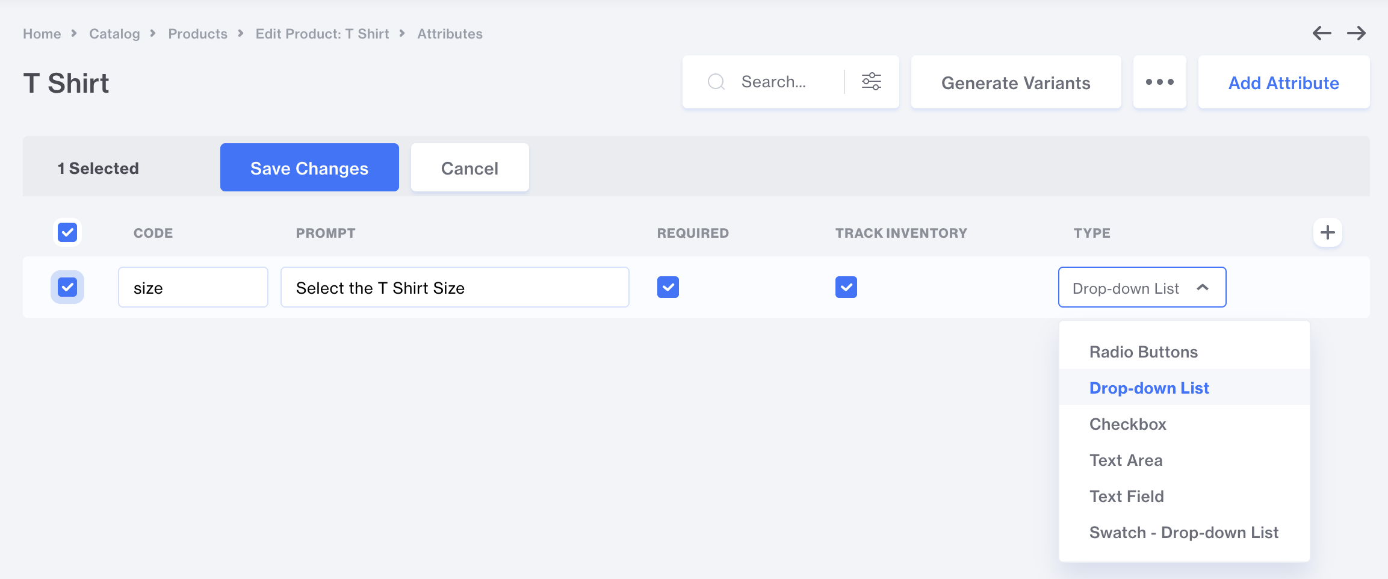Go to Home breadcrumb
The height and width of the screenshot is (579, 1388).
[x=42, y=34]
